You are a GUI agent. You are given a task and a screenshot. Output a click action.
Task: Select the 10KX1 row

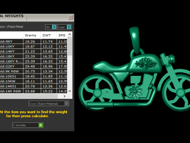tap(34, 76)
